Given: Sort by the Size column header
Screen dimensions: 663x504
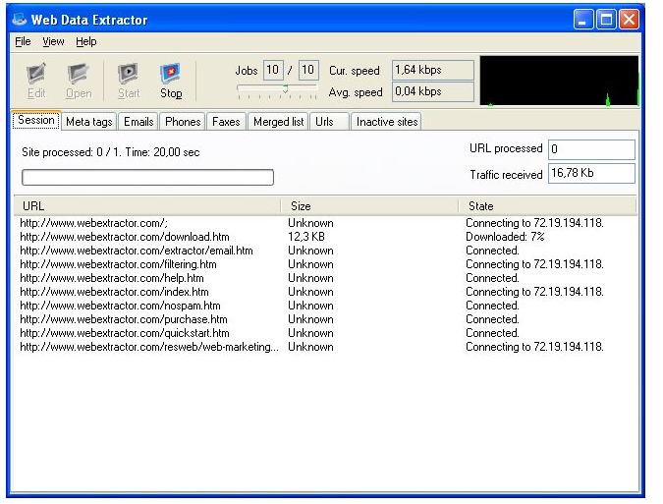Looking at the screenshot, I should click(x=370, y=206).
